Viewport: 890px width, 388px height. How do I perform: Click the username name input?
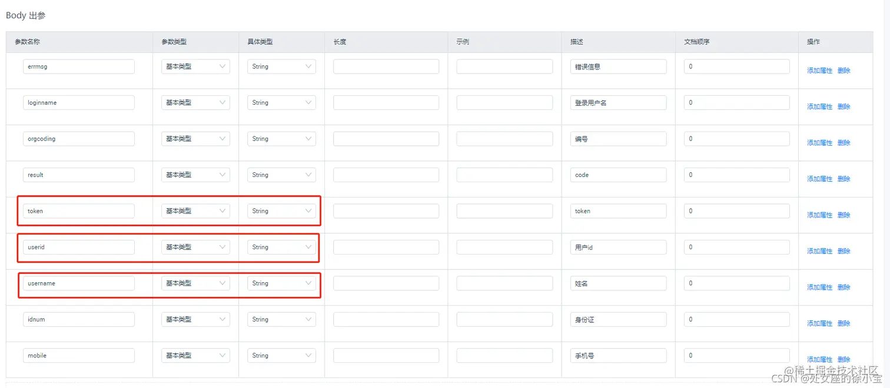point(79,283)
